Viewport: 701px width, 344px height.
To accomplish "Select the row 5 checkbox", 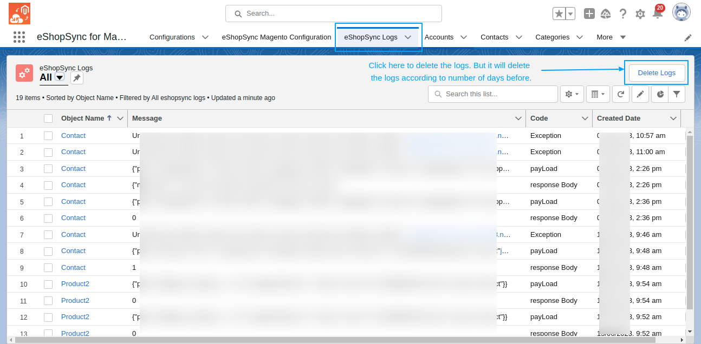I will [48, 202].
